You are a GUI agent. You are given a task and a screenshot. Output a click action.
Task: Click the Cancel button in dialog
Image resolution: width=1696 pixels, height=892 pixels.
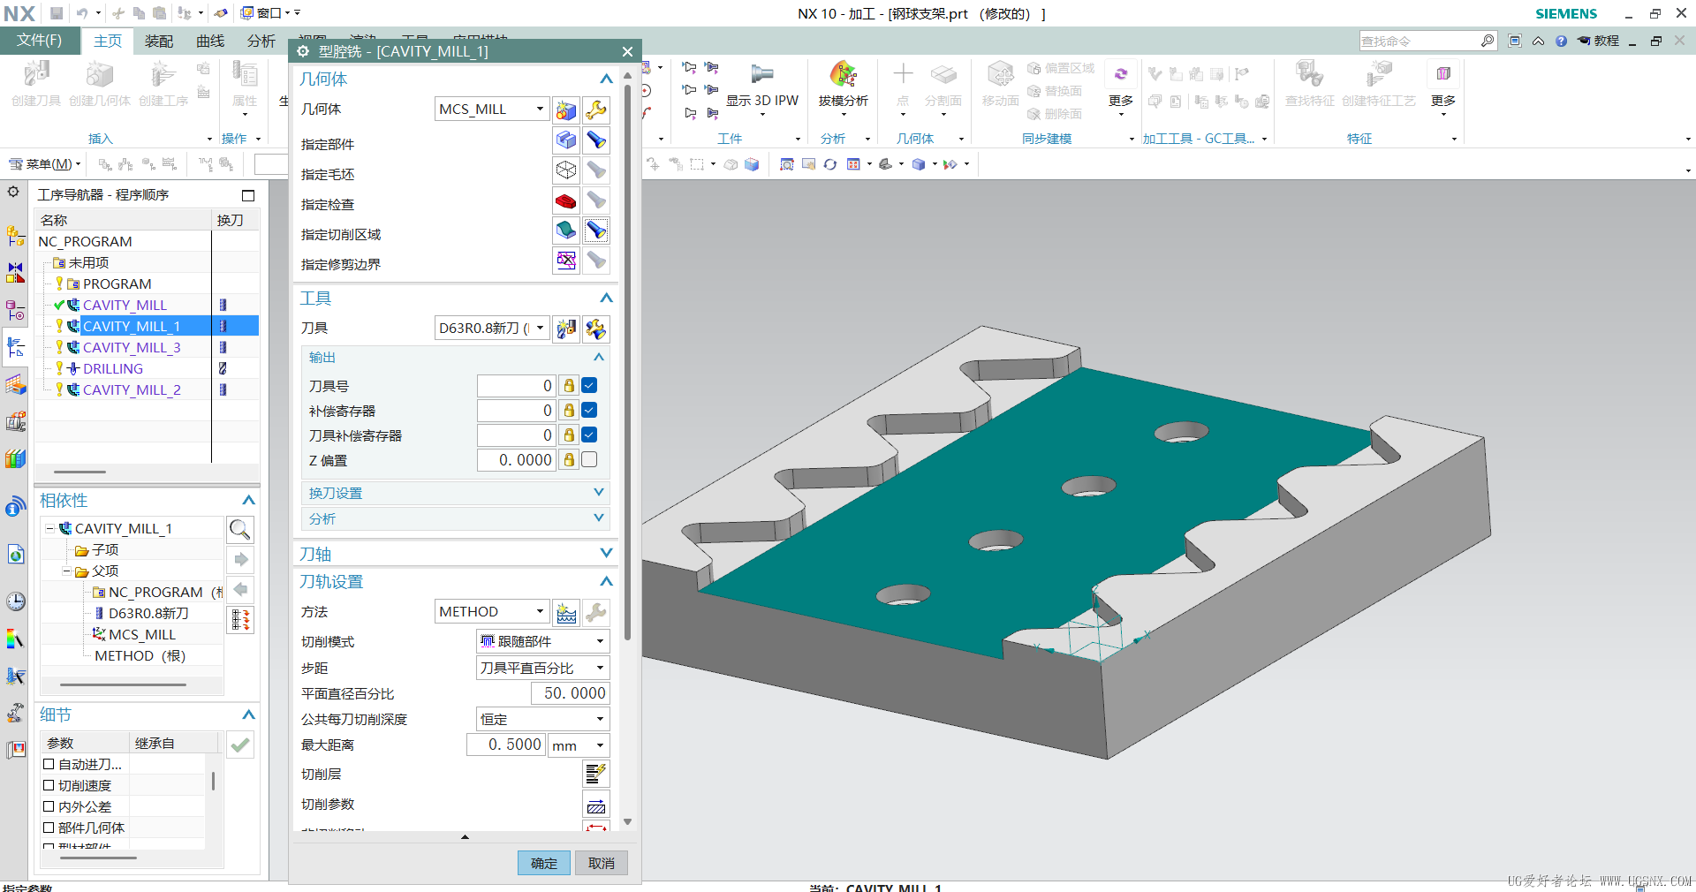coord(602,864)
